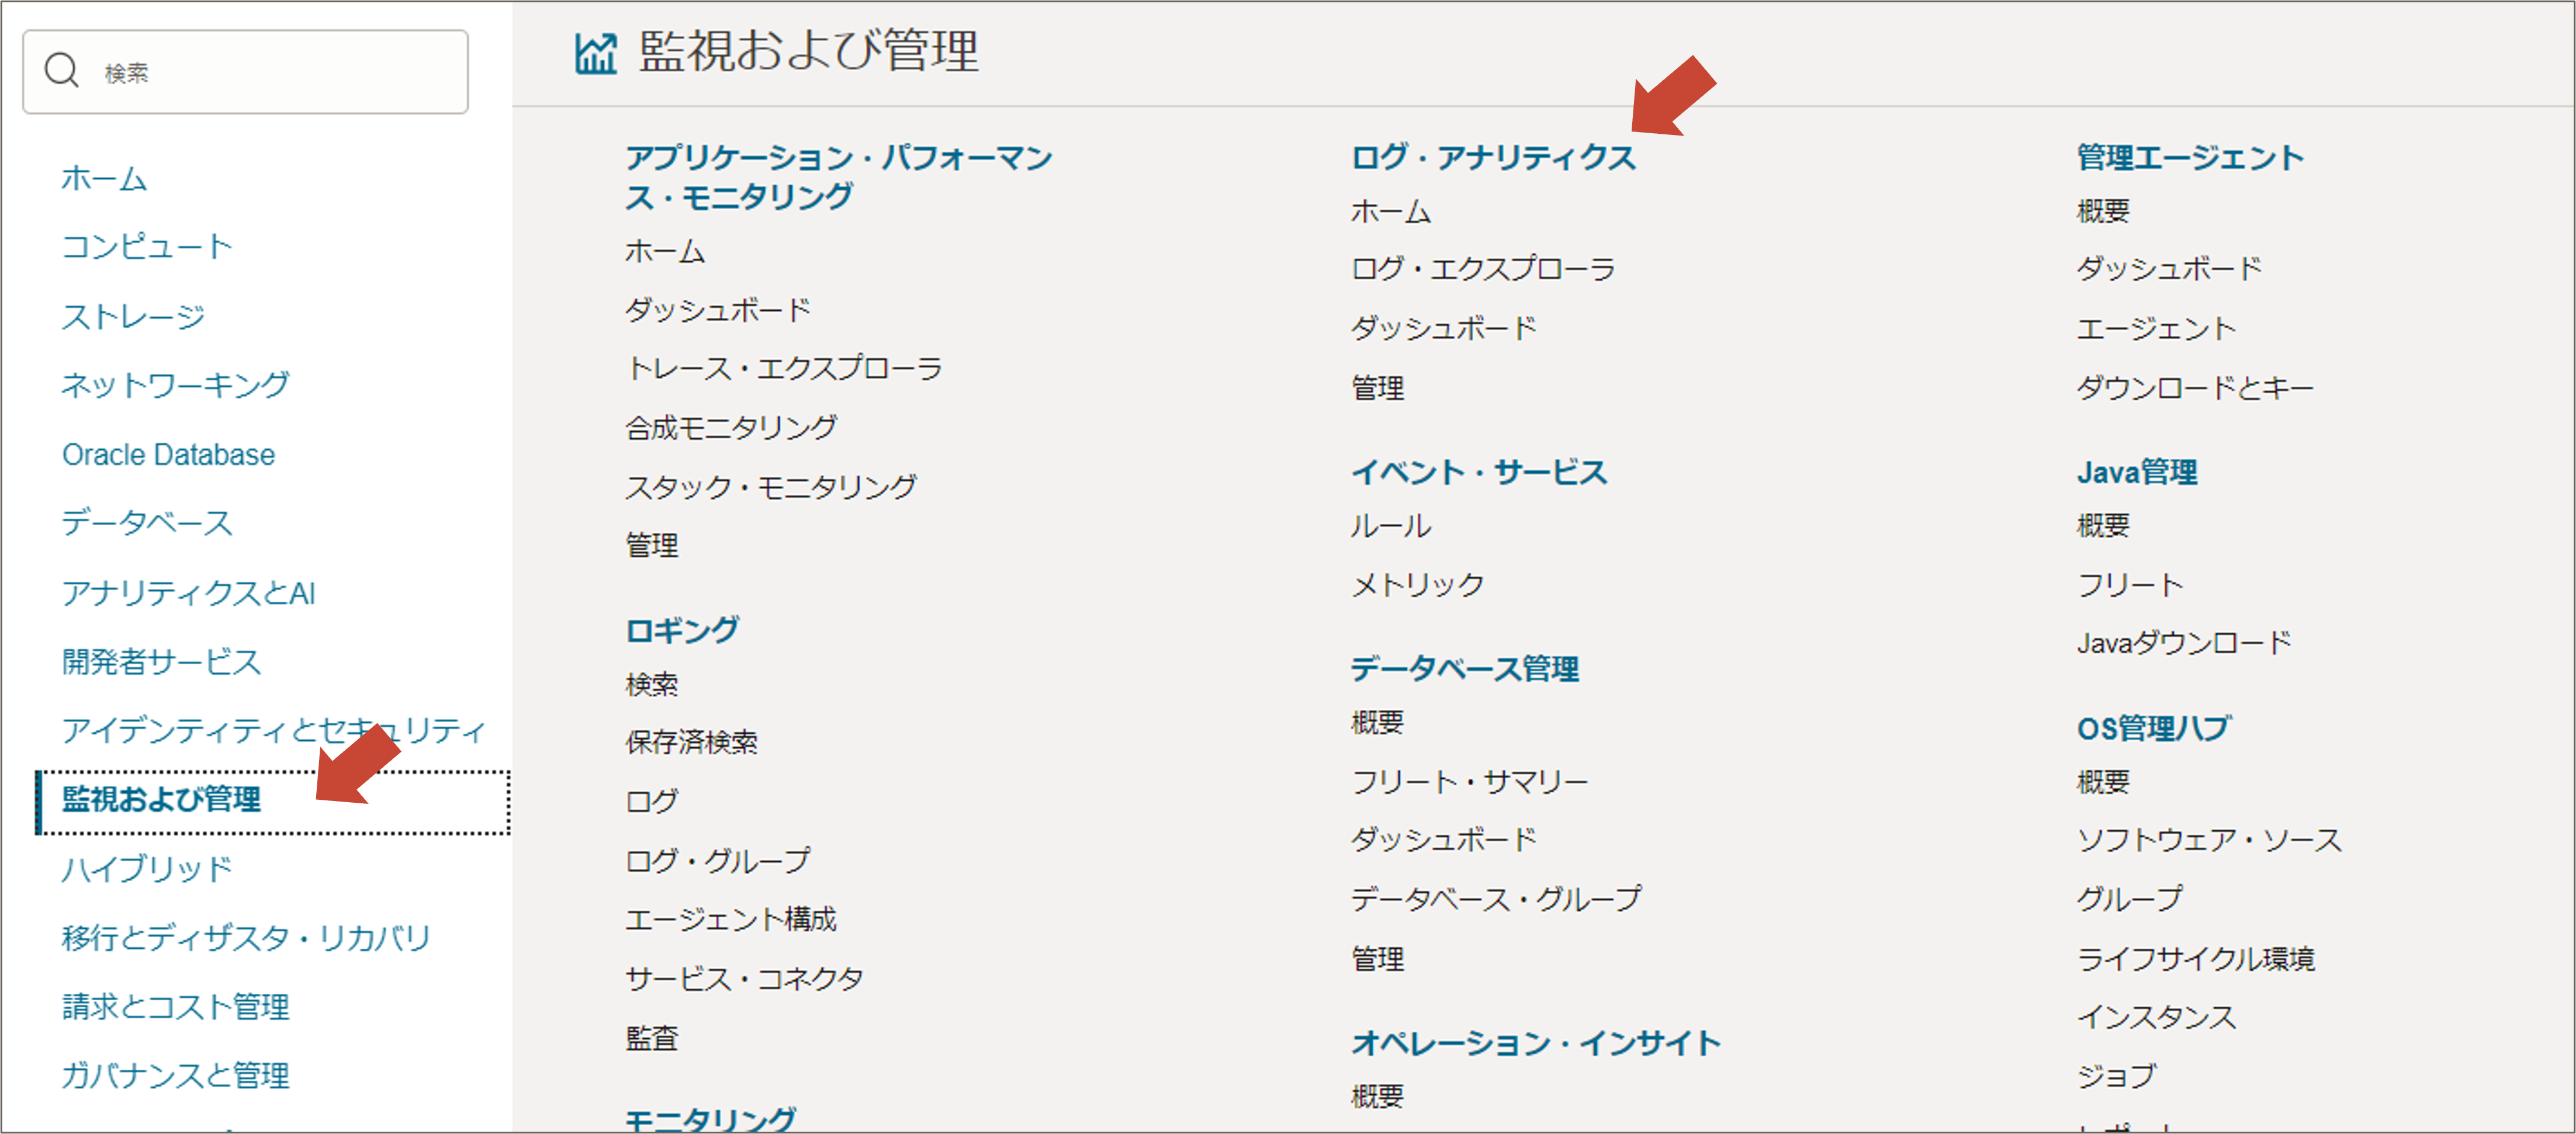
Task: Click メトリック under イベント・サービス
Action: point(1418,585)
